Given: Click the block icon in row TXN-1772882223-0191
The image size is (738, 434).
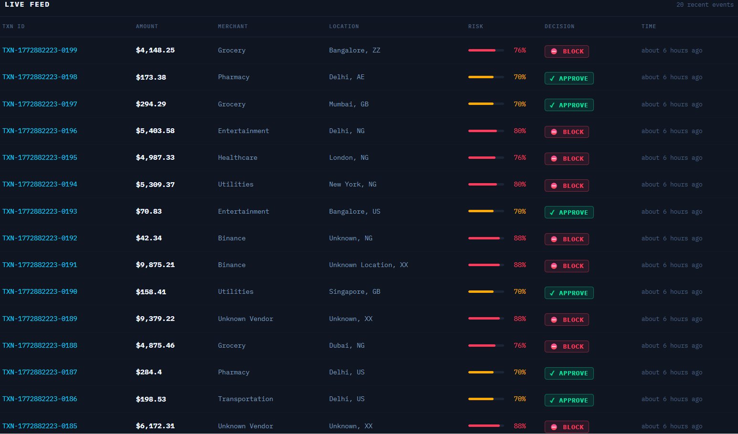Looking at the screenshot, I should coord(554,266).
